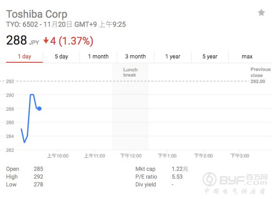The width and height of the screenshot is (272, 199).
Task: Click the Mkt cap value 1.22
Action: click(180, 169)
